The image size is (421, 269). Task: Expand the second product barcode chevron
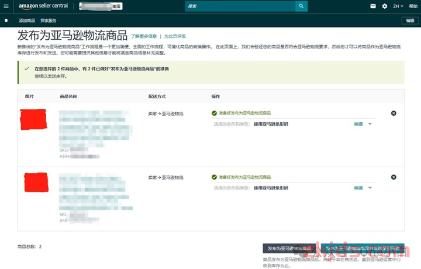[370, 188]
